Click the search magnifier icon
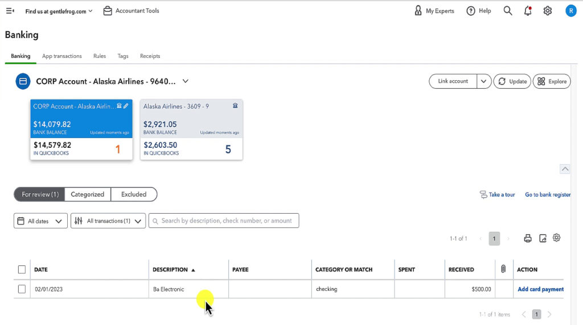The image size is (583, 325). coord(508,11)
